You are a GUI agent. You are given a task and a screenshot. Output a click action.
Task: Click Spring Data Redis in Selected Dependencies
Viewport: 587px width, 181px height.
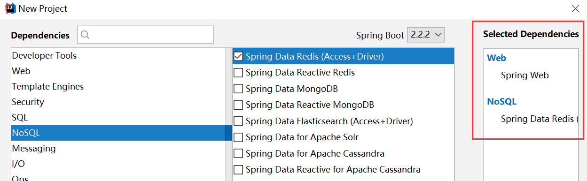[x=540, y=119]
